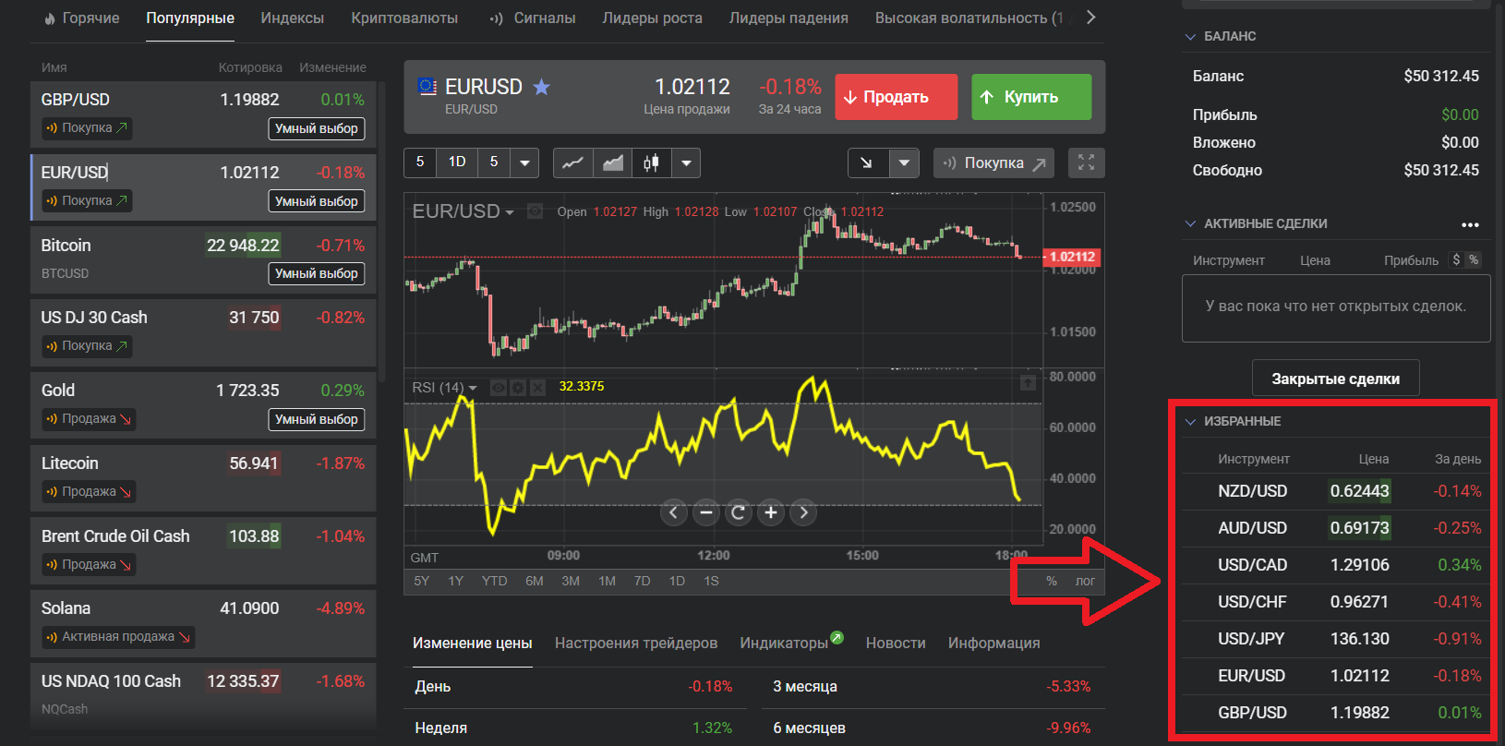Viewport: 1505px width, 746px height.
Task: Collapse the ИЗБРАННЫЕ section
Action: point(1190,421)
